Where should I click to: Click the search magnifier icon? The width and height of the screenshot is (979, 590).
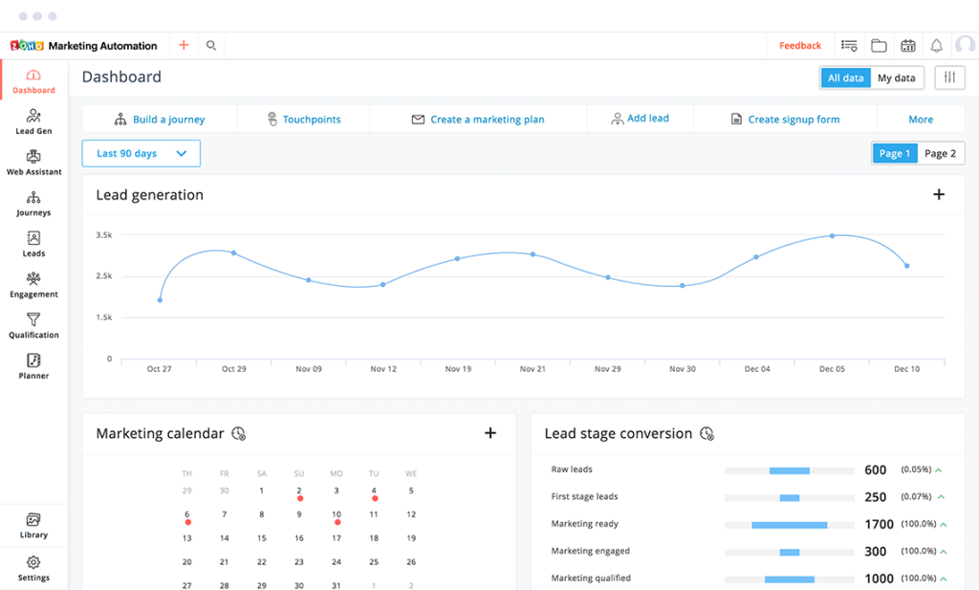211,45
